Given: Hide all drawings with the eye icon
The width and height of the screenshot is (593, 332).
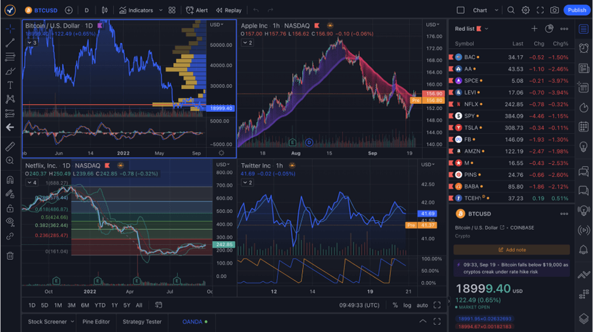Looking at the screenshot, I should [10, 222].
